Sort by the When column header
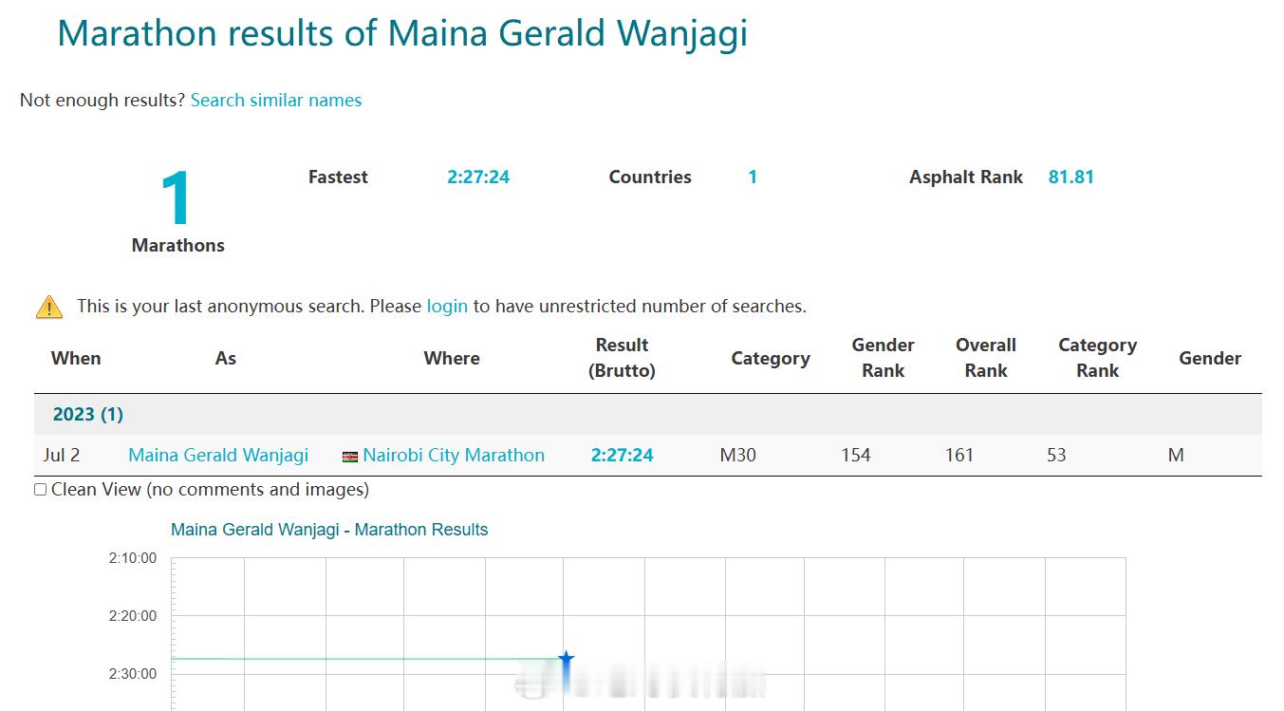The image size is (1284, 711). point(76,358)
